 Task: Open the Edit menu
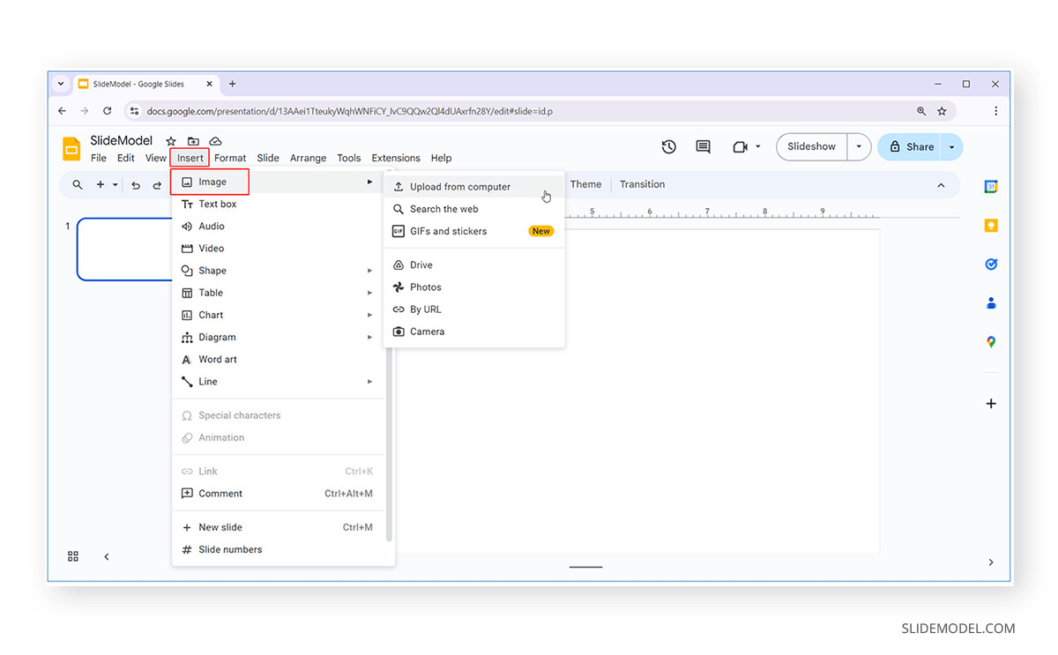(x=126, y=159)
